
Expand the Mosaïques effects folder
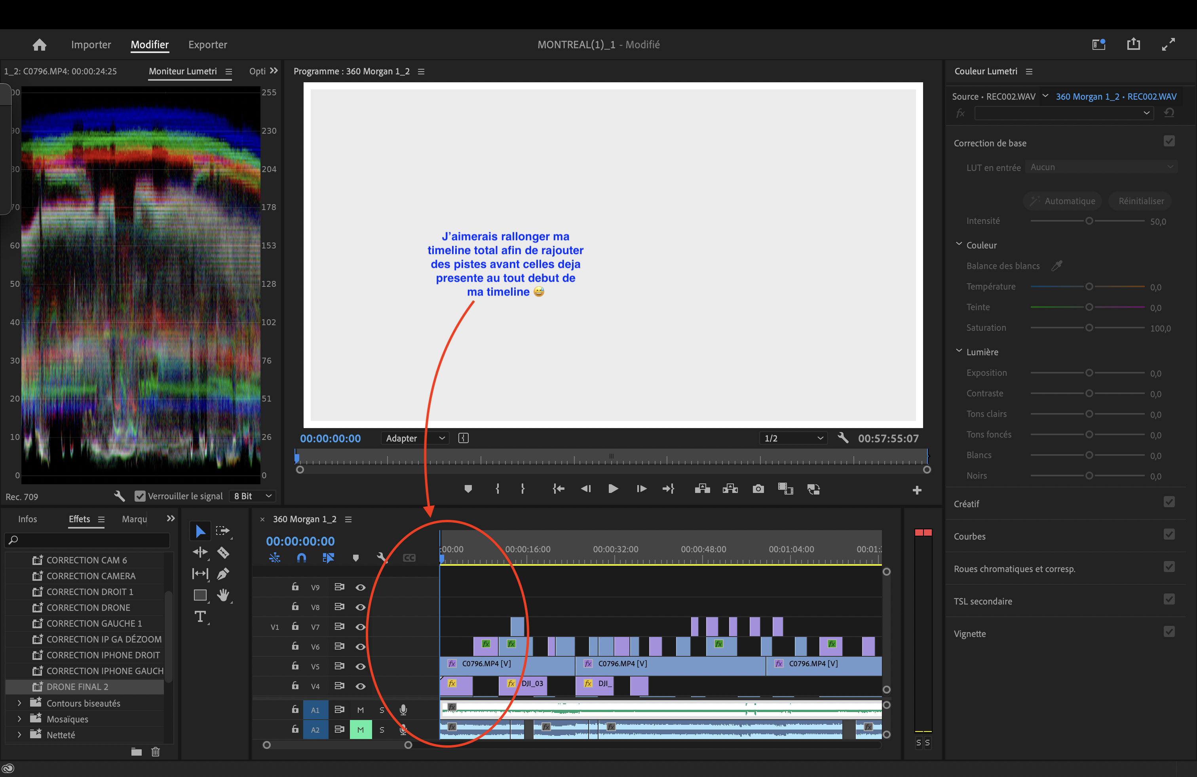pyautogui.click(x=19, y=719)
